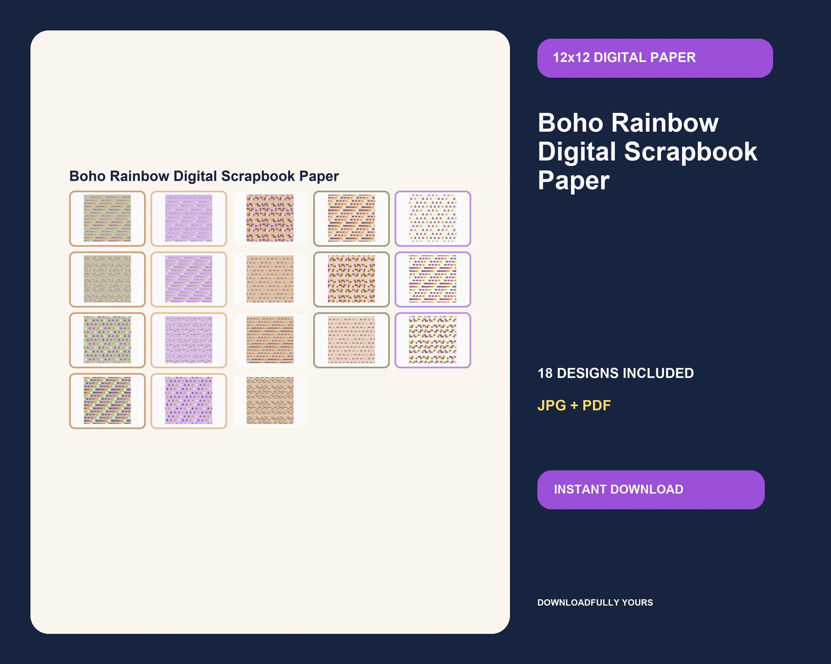Open the striped dashes thumbnail with the green border in the first row
The image size is (831, 664).
point(351,218)
